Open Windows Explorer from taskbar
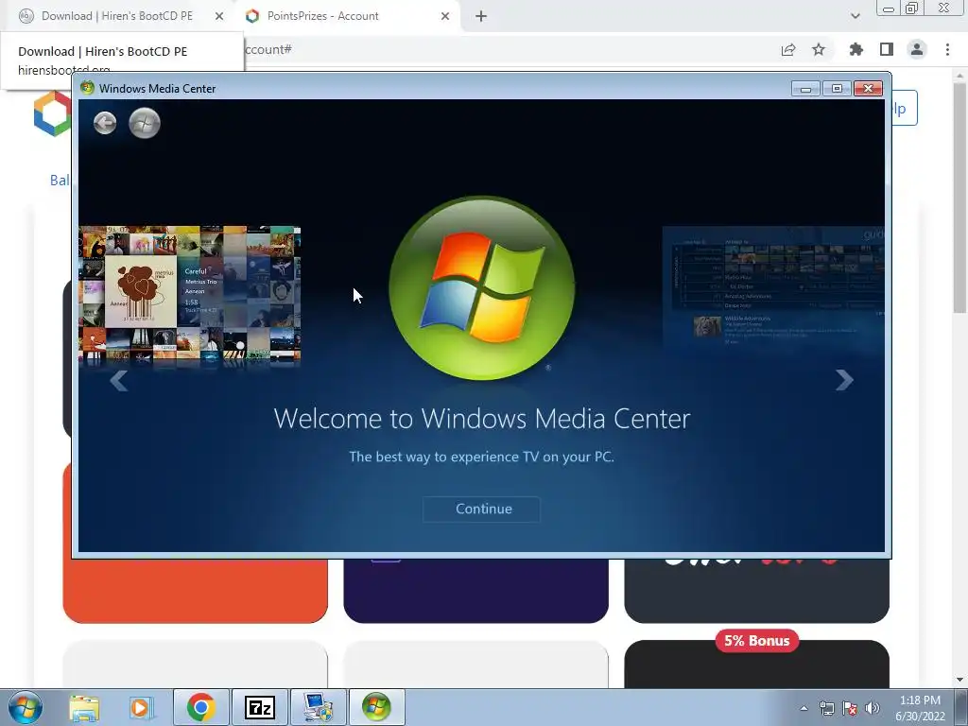The width and height of the screenshot is (968, 726). click(84, 707)
